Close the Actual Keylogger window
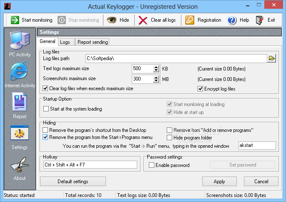Screen dimensions: 286x202 click(x=273, y=5)
